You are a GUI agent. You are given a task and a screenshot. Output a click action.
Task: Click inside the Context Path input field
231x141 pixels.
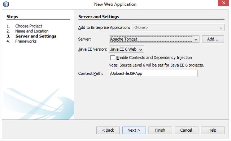tap(153, 73)
